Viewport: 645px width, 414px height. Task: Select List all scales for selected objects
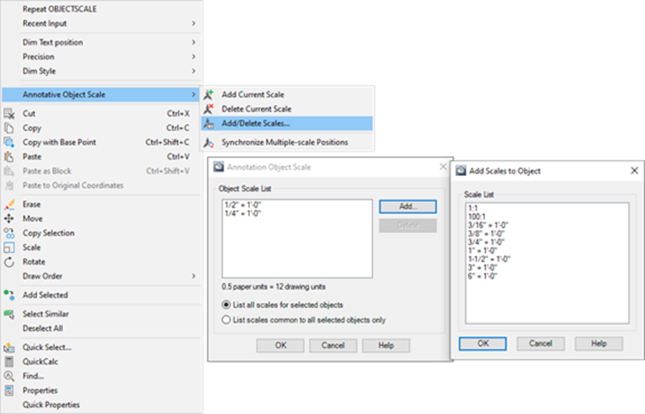[226, 305]
